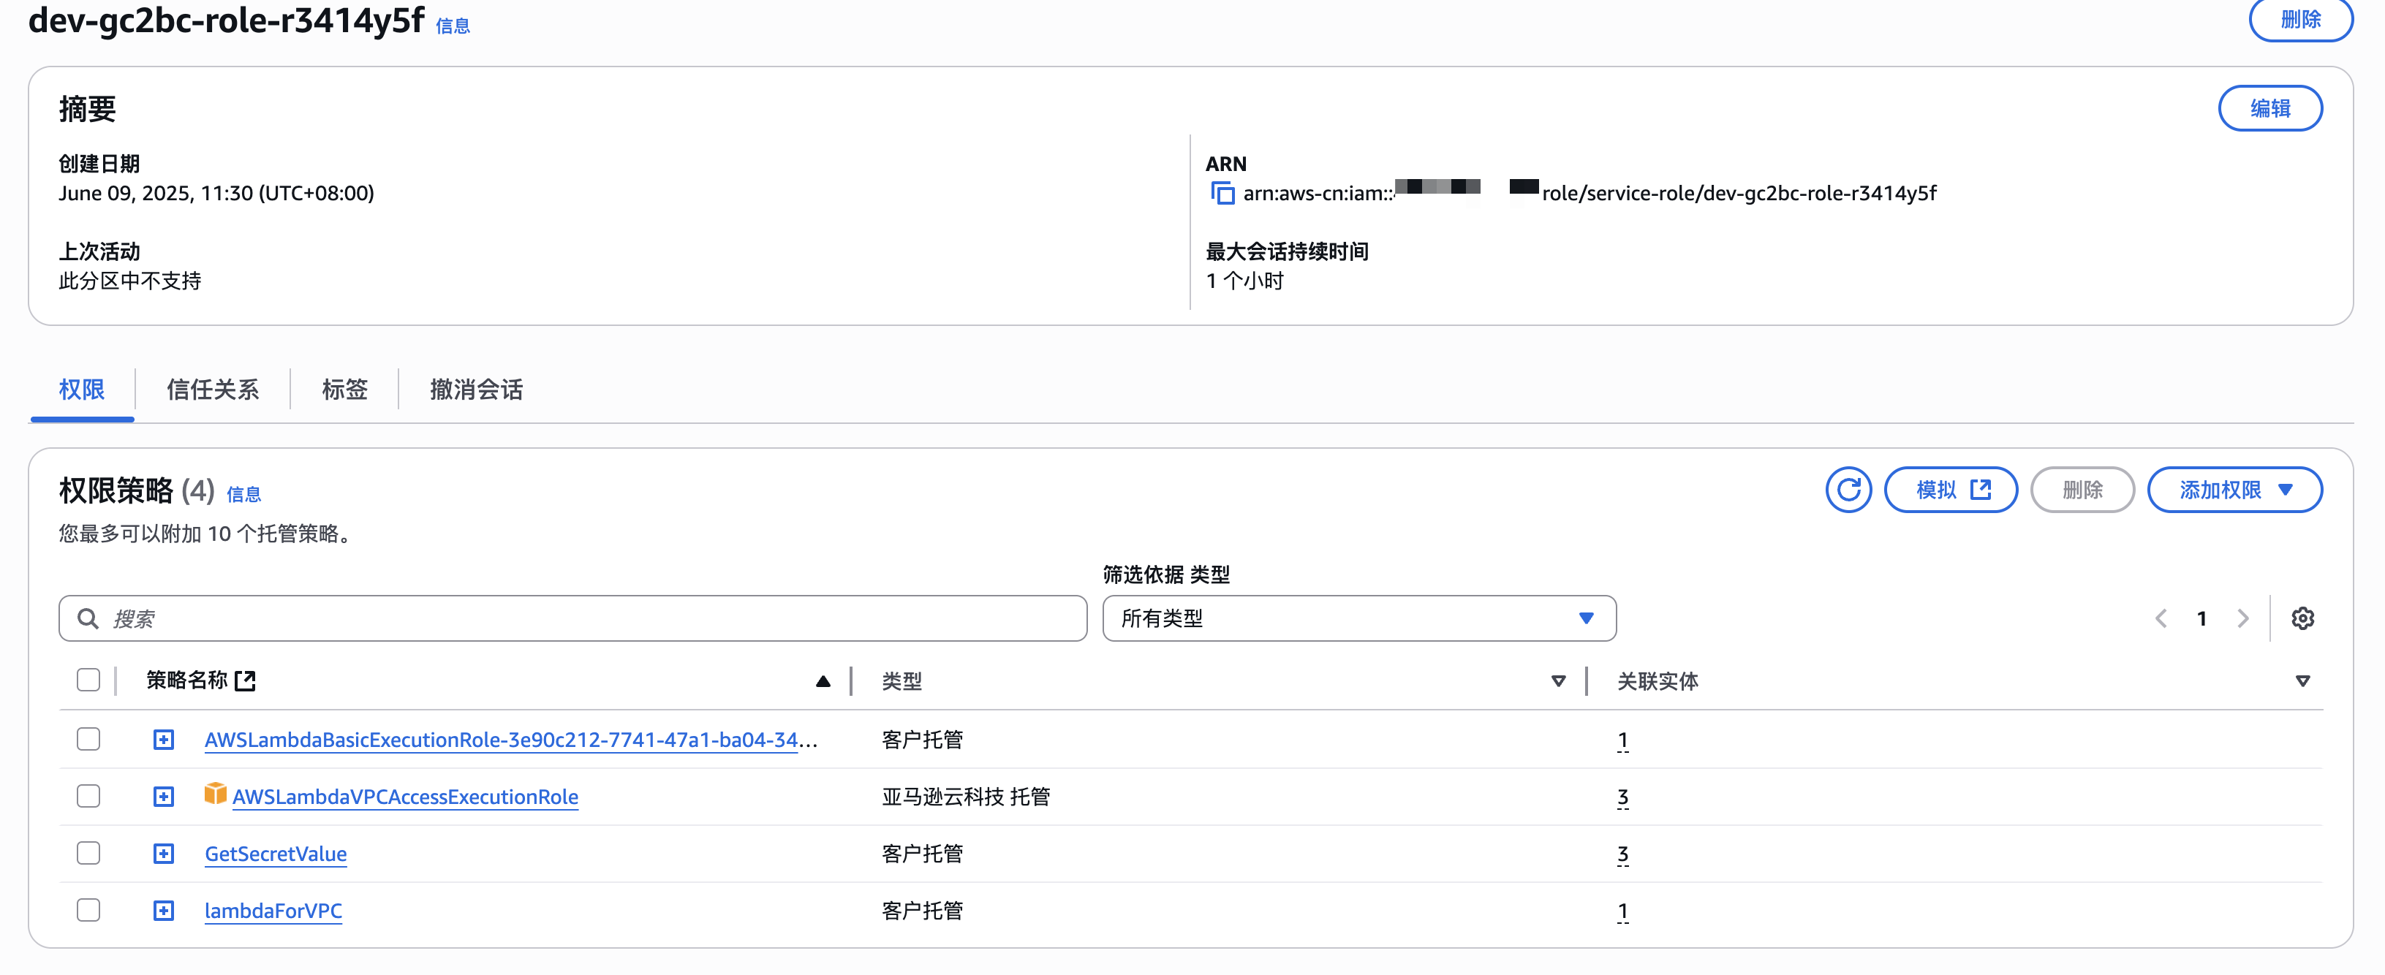
Task: Toggle the select-all policies header checkbox
Action: tap(89, 680)
